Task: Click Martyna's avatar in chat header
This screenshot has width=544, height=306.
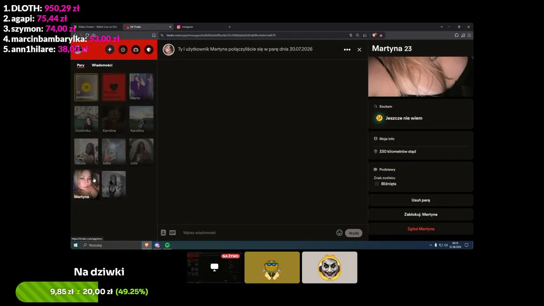Action: 169,49
